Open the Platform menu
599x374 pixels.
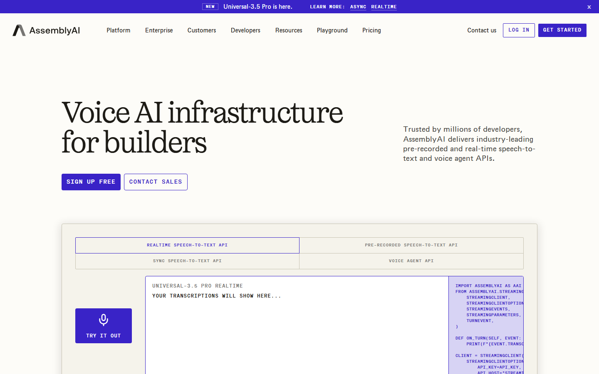119,30
